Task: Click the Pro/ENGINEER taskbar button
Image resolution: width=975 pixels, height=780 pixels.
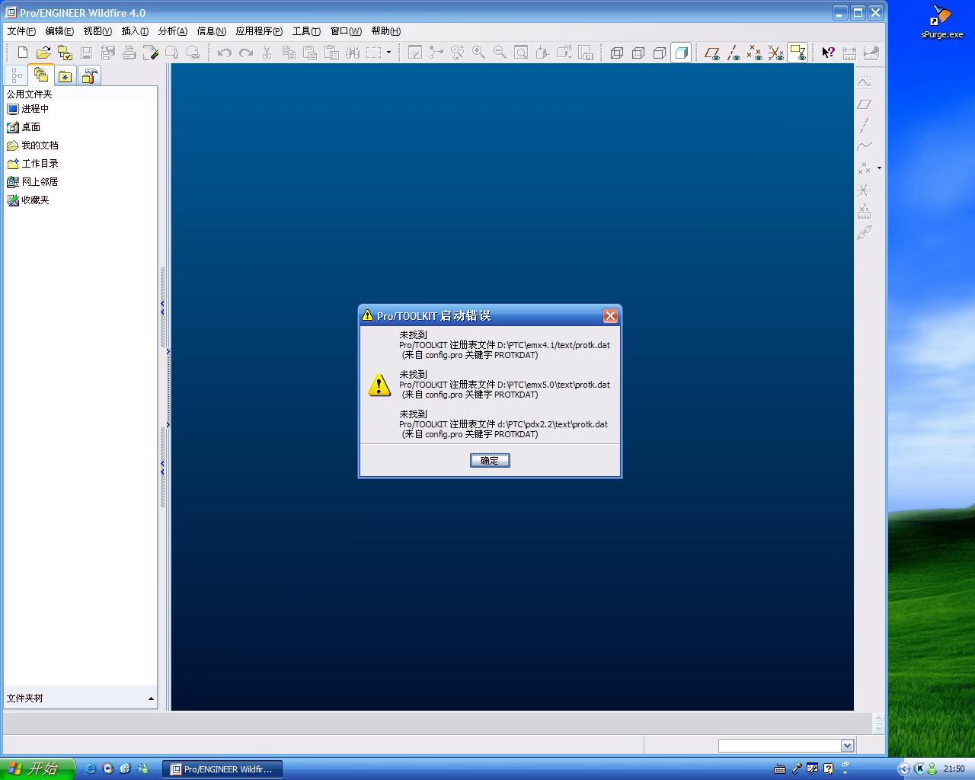Action: click(222, 769)
